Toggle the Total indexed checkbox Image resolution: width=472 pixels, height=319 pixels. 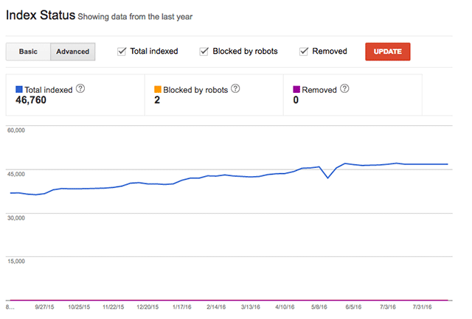(122, 52)
